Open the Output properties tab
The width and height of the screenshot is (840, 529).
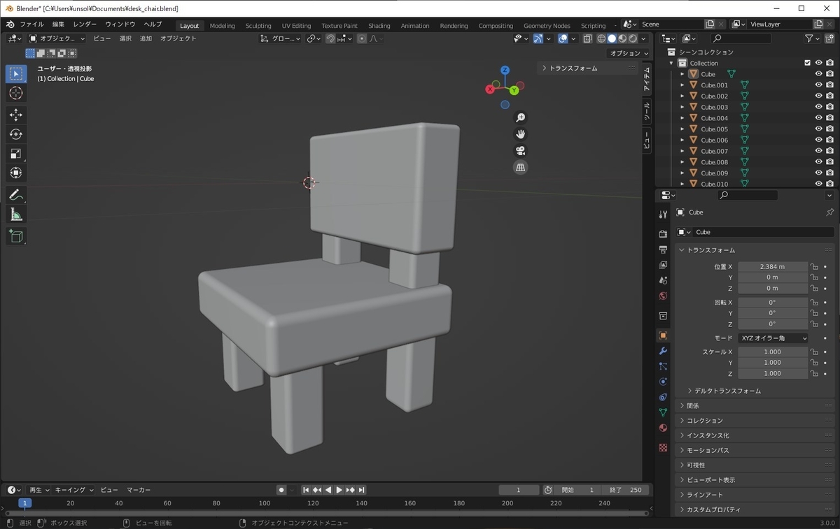point(663,249)
